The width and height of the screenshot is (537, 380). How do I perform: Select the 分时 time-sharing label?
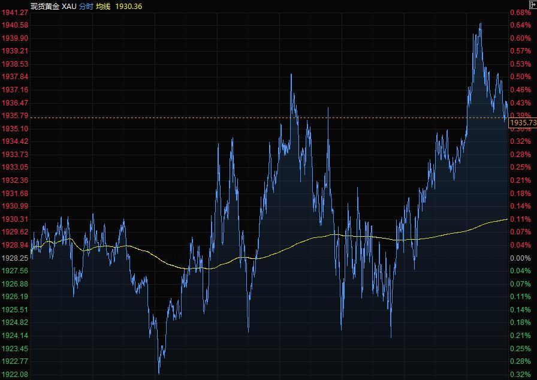point(86,6)
